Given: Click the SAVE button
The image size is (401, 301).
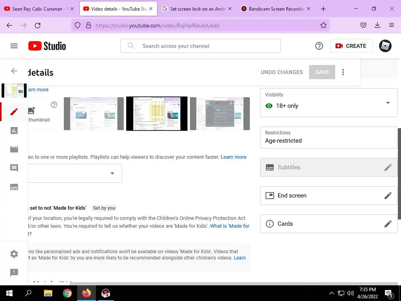Looking at the screenshot, I should click(322, 72).
